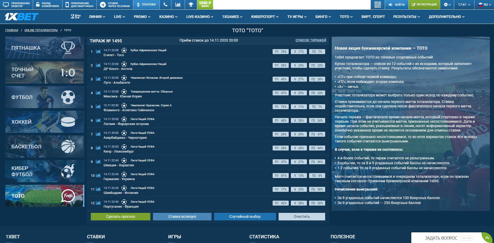Open the settings gear dropdown

coord(447,4)
